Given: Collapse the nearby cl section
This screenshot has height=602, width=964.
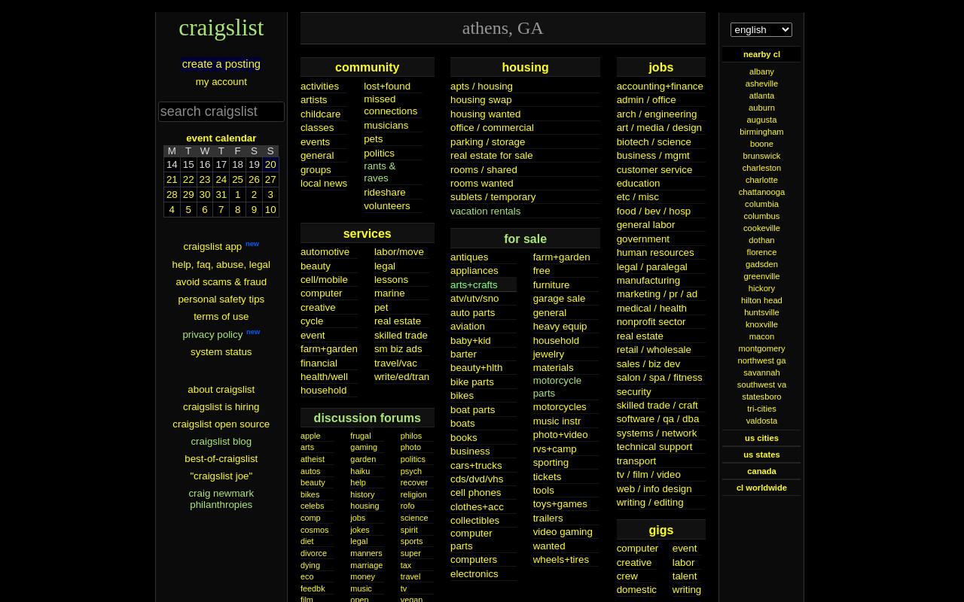Looking at the screenshot, I should click(x=761, y=54).
